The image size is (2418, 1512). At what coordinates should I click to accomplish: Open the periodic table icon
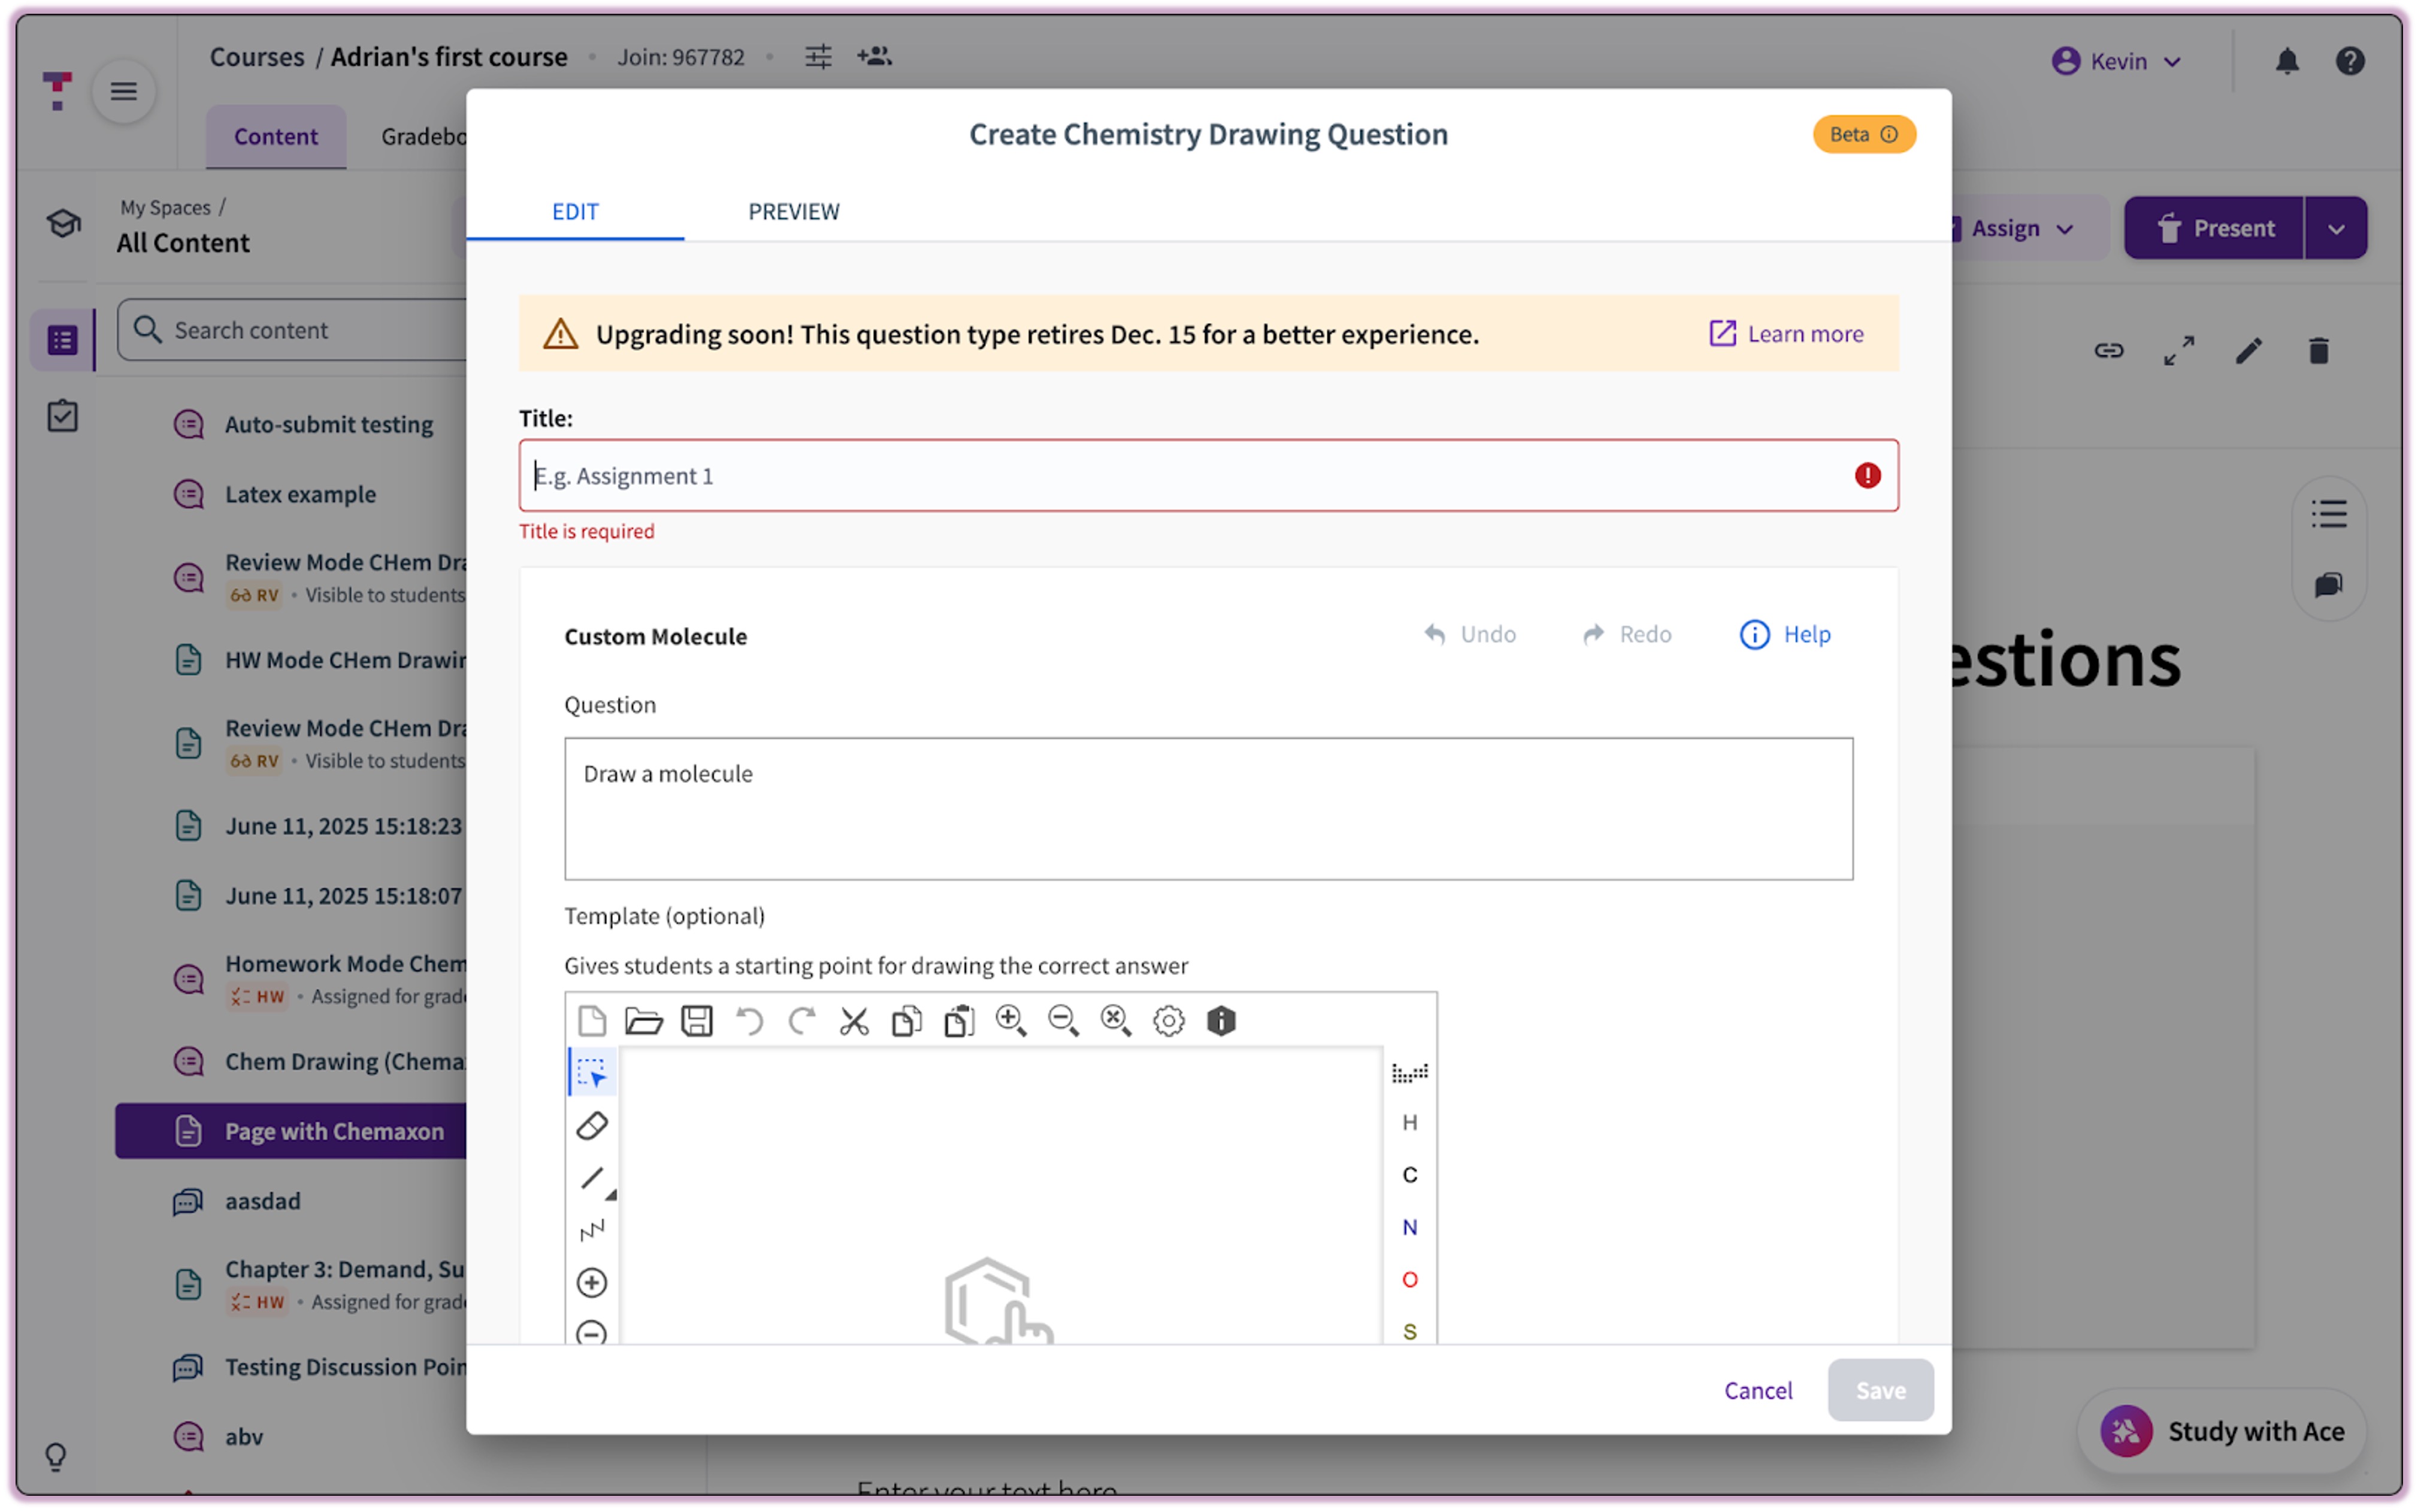pyautogui.click(x=1410, y=1073)
